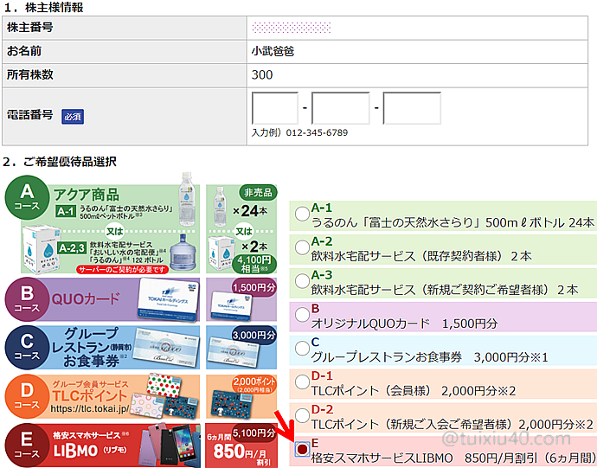Pick the B オリジナルQUOカード radio button
This screenshot has width=597, height=468.
click(302, 315)
